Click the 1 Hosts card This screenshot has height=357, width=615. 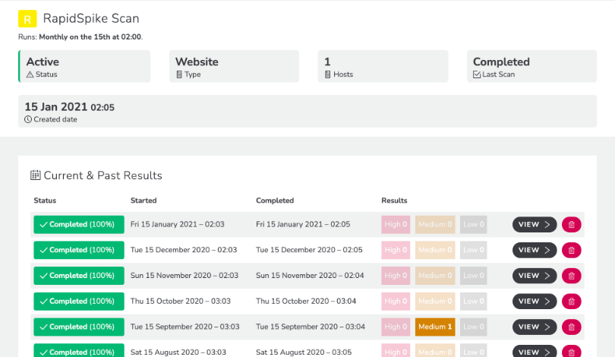pyautogui.click(x=383, y=66)
